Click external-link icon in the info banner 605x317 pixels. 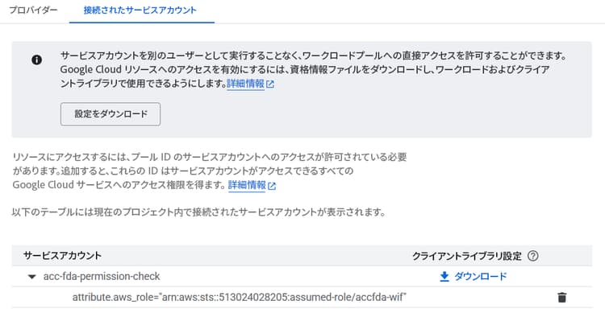[270, 84]
